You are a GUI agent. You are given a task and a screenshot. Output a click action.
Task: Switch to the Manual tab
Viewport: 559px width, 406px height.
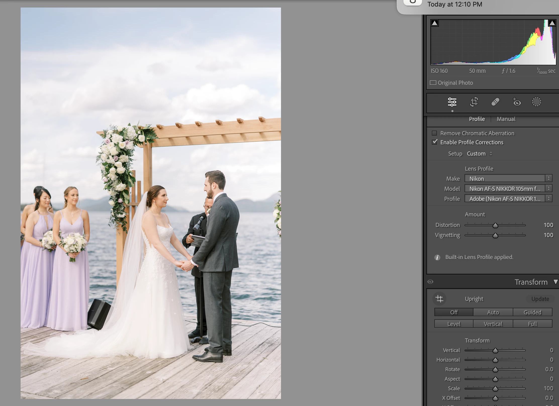[x=506, y=119]
